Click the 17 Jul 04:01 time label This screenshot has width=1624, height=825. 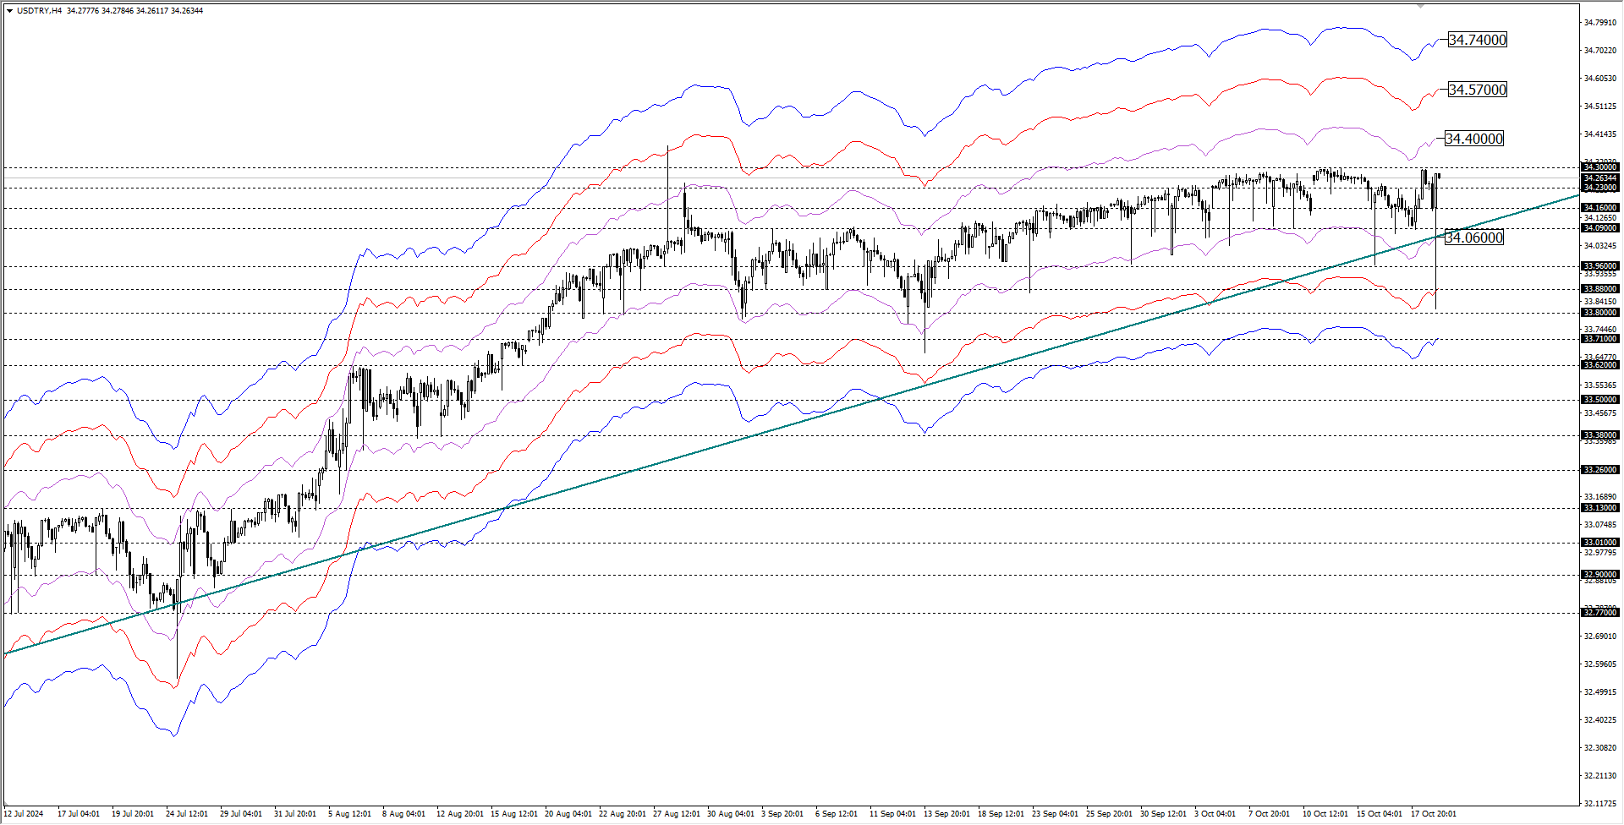pos(79,814)
